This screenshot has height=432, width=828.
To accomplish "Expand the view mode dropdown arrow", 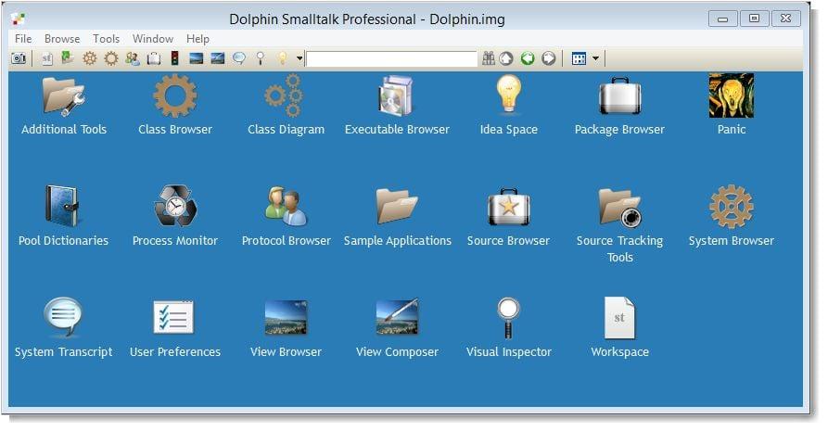I will coord(595,58).
